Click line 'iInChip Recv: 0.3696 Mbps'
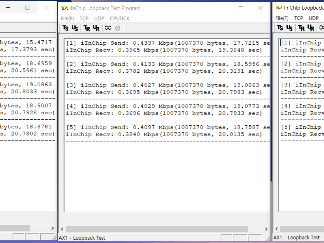 (164, 113)
